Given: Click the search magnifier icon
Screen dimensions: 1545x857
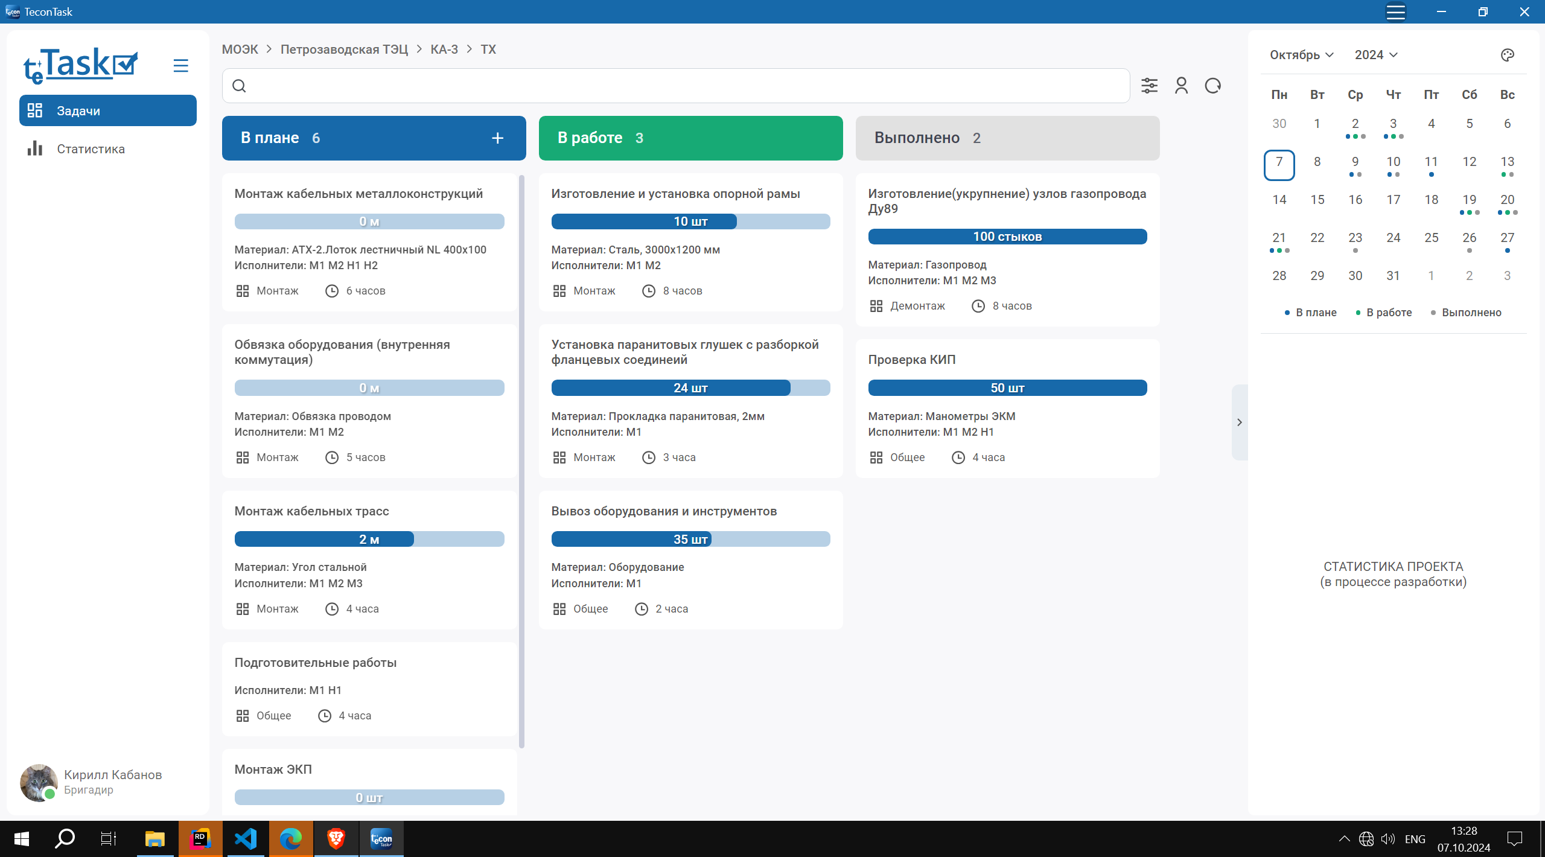Looking at the screenshot, I should click(239, 86).
